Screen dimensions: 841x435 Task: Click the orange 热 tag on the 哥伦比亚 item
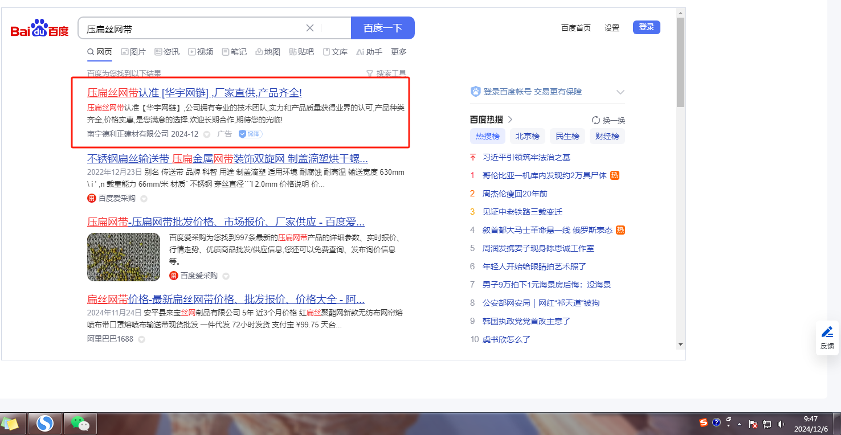[615, 175]
